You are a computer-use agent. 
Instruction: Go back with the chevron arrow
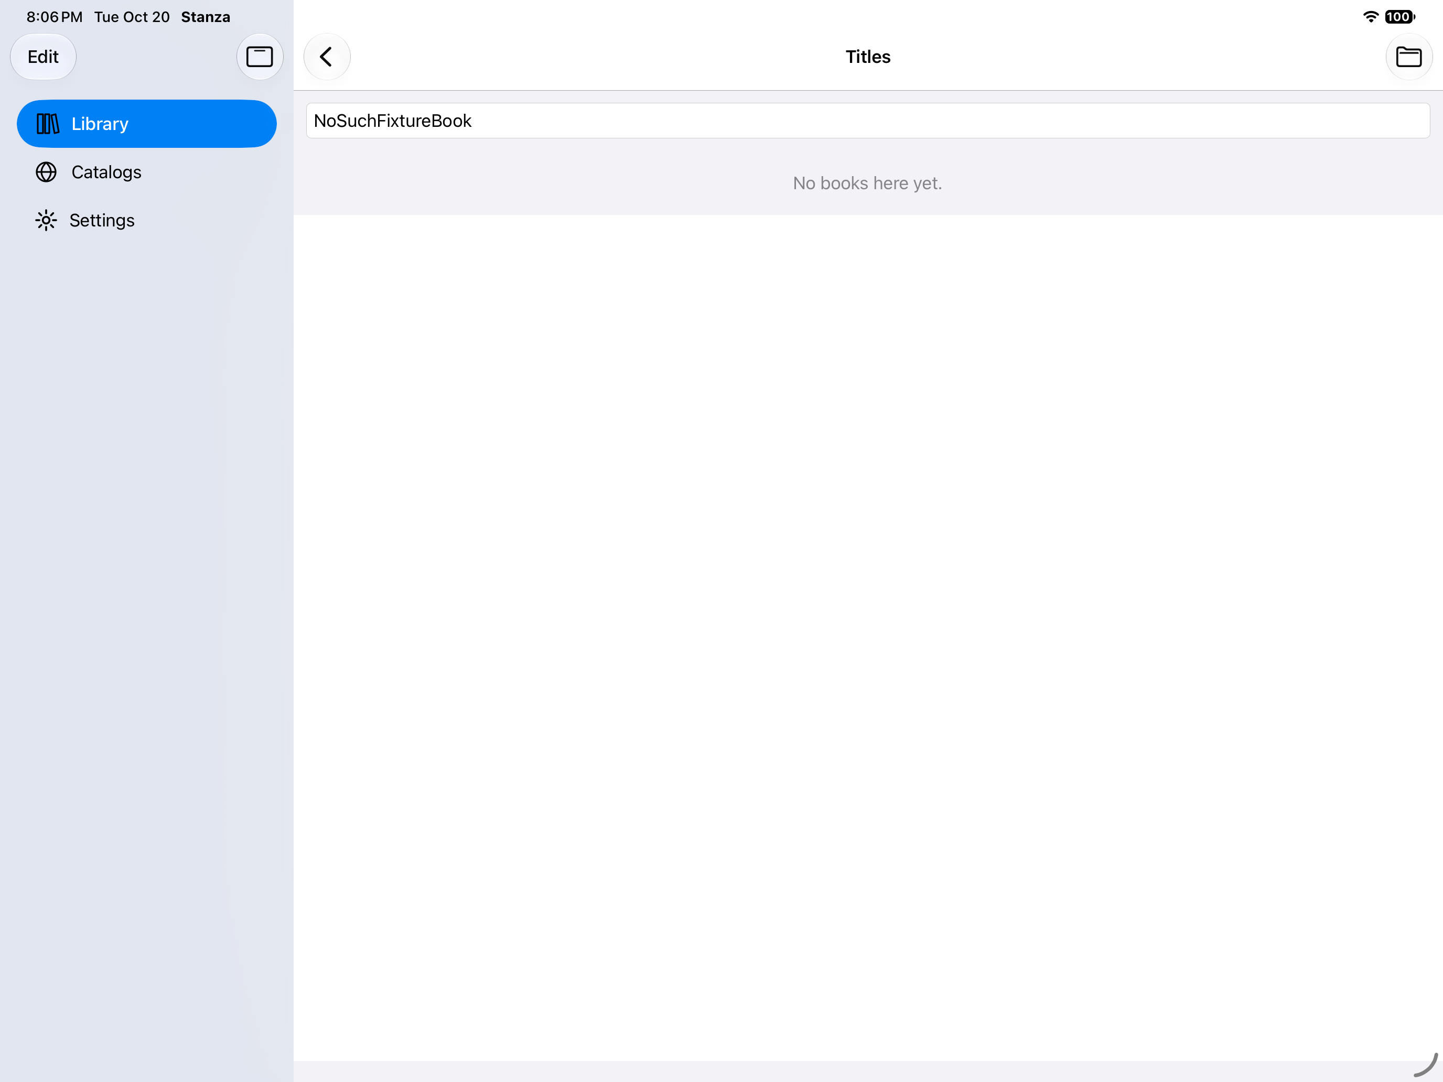click(x=327, y=57)
